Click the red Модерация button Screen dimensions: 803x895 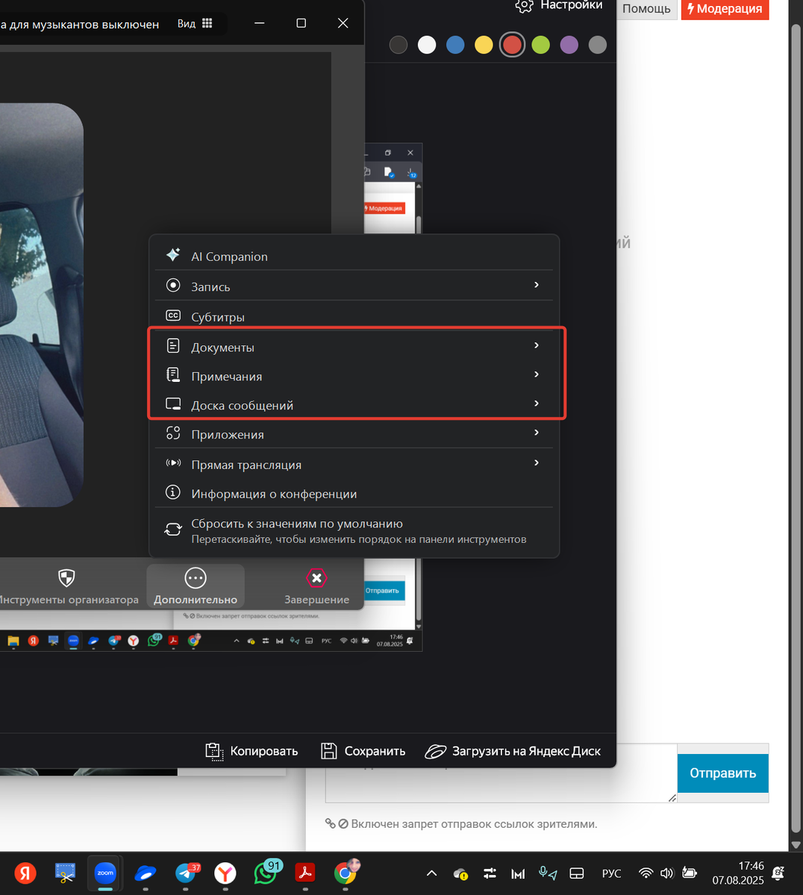pos(725,9)
